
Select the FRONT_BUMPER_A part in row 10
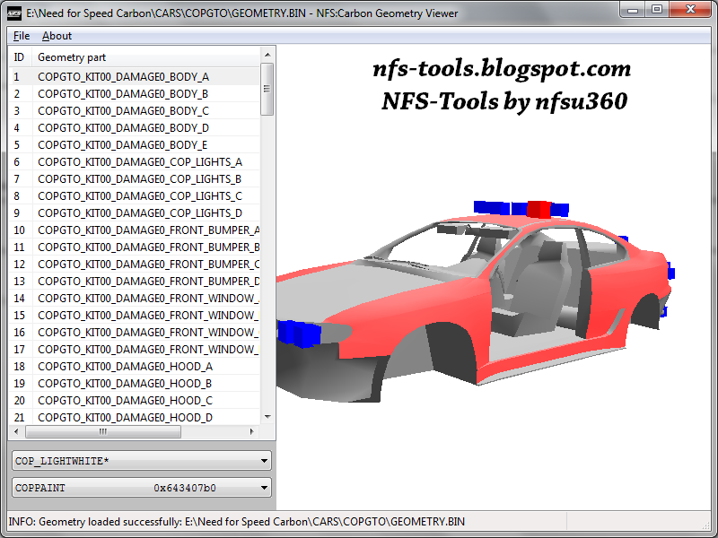(135, 230)
